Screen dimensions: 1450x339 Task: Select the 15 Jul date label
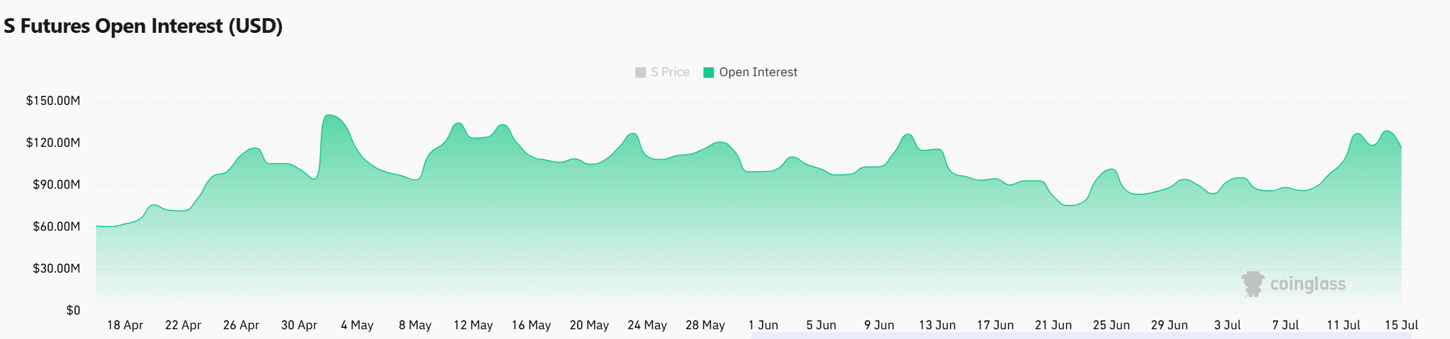pos(1401,325)
